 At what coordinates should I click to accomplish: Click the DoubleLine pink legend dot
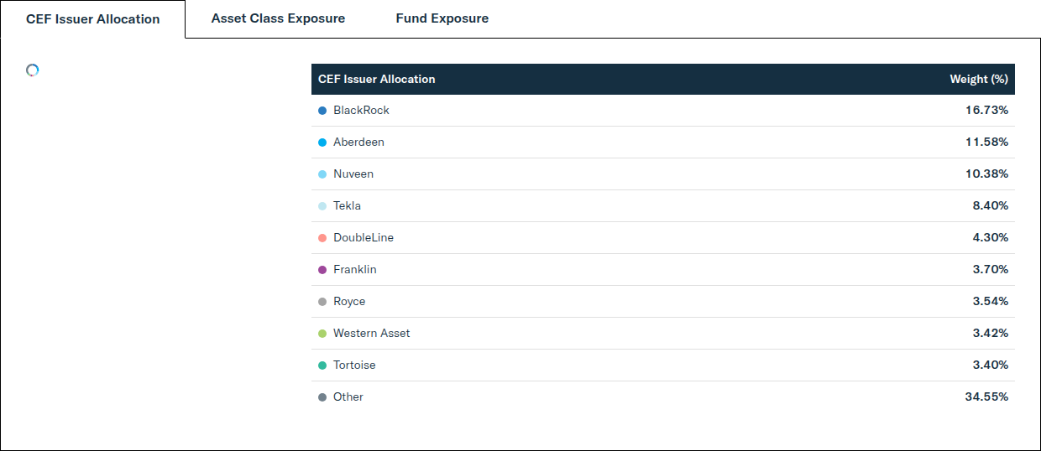(322, 238)
